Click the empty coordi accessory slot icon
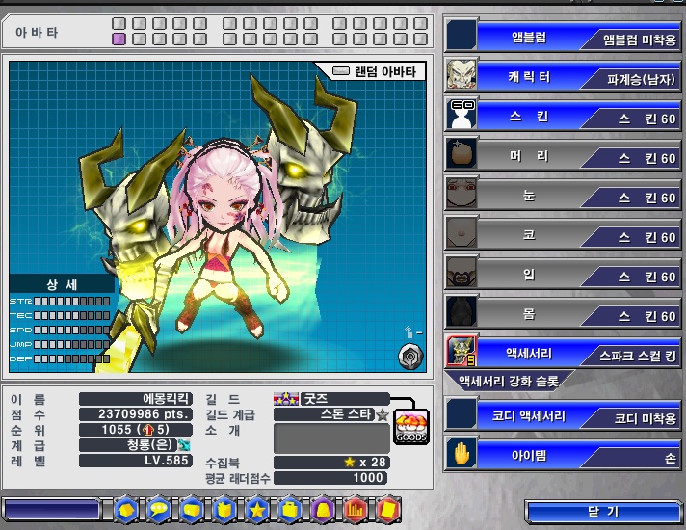The image size is (686, 530). coord(462,414)
